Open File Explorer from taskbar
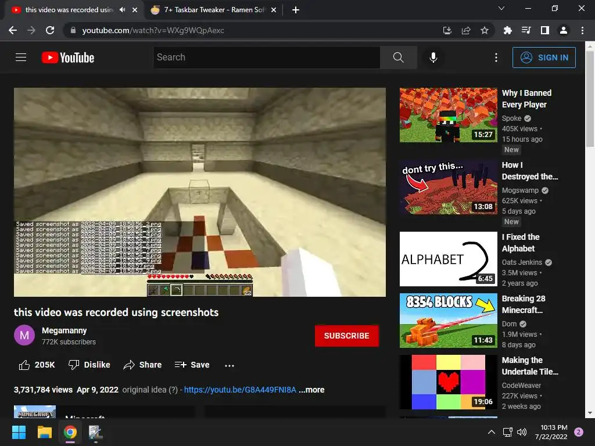 (44, 432)
